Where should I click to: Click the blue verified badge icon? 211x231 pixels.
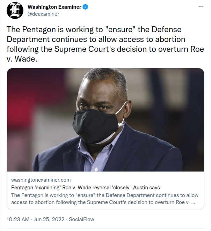pos(86,7)
